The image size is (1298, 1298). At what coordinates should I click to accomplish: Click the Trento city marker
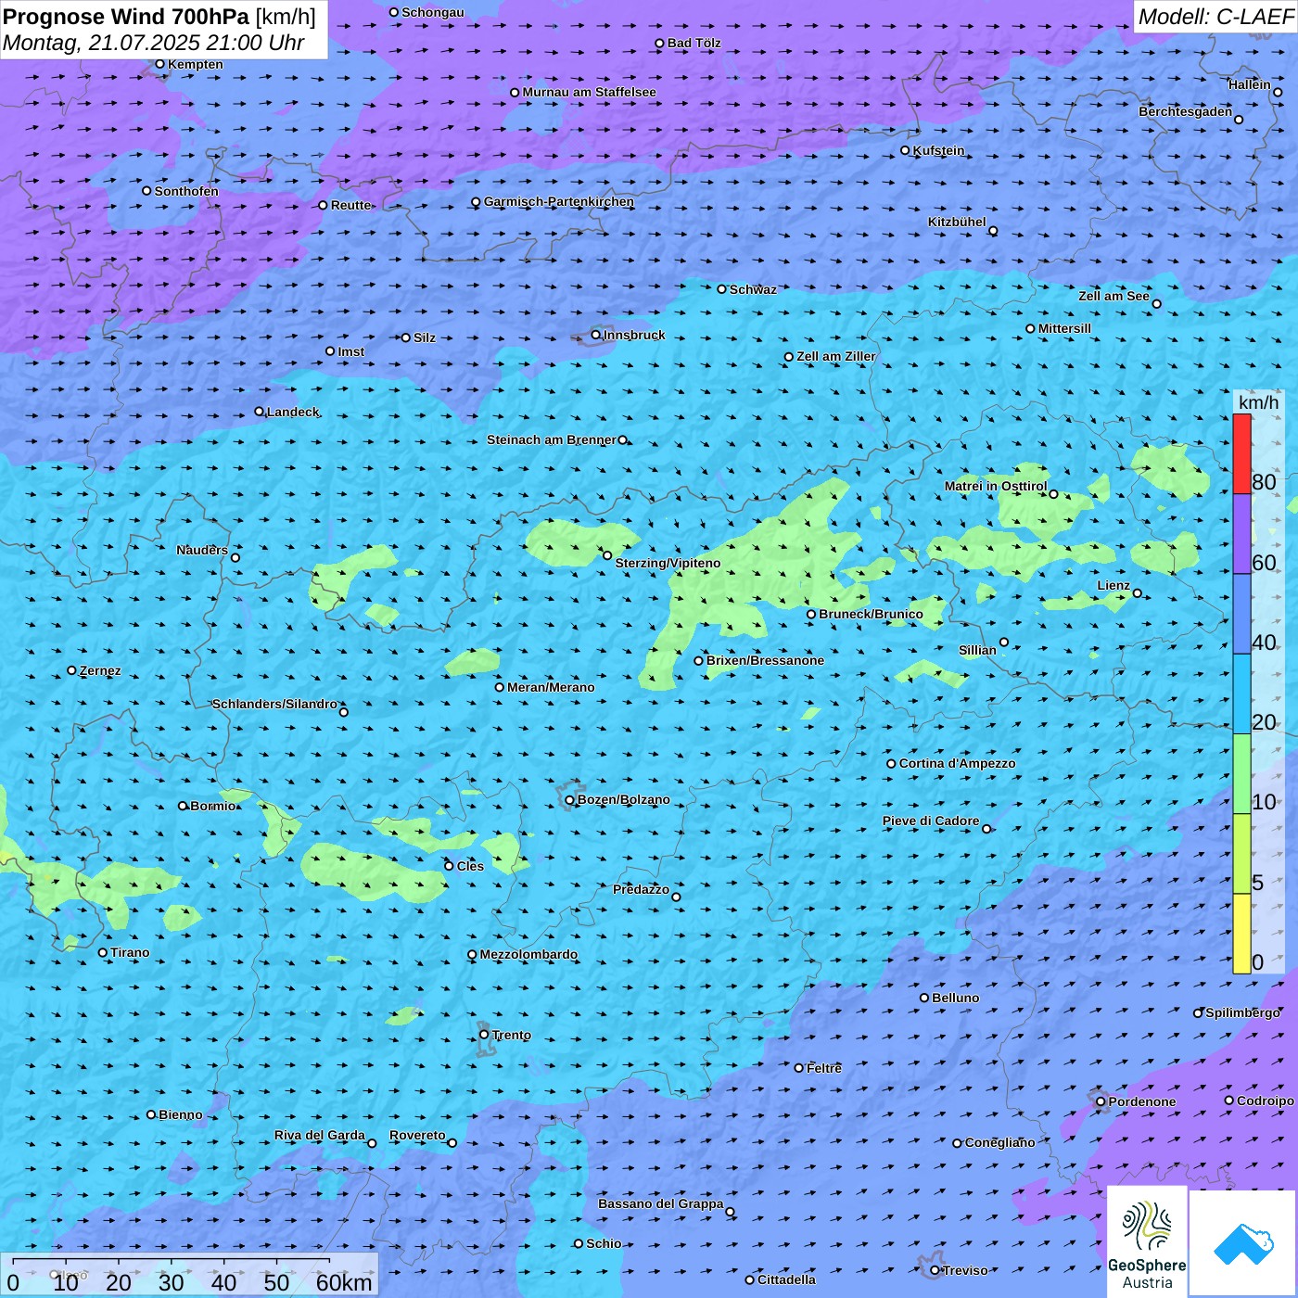coord(484,1035)
